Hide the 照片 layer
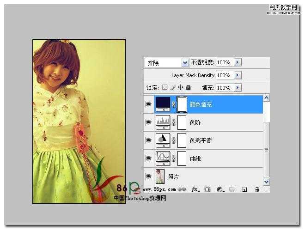Screen dimensions: 305x231 pyautogui.click(x=148, y=176)
